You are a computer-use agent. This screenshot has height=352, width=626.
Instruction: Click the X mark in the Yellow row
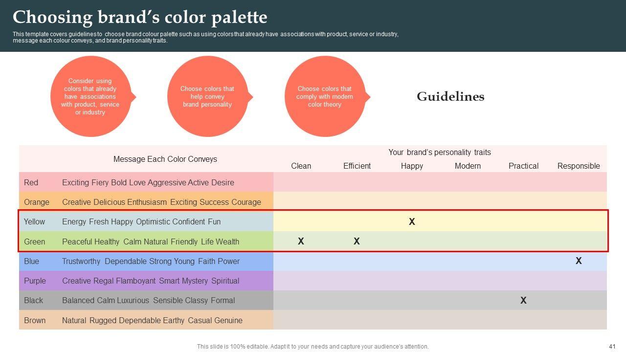coord(412,222)
